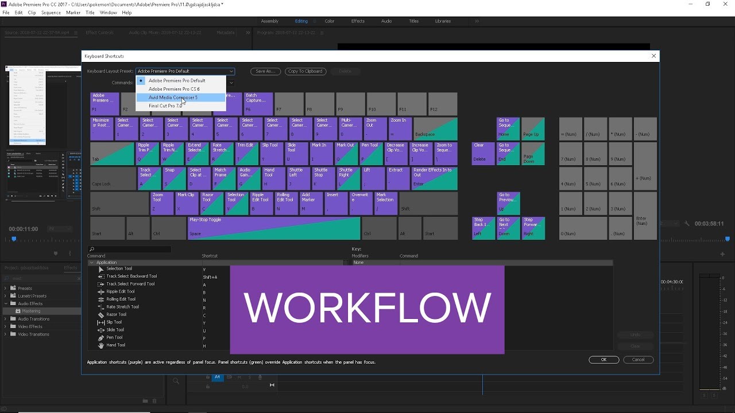Click the Rate Stretch Tool icon
Screen dimensions: 735x413
click(x=101, y=307)
